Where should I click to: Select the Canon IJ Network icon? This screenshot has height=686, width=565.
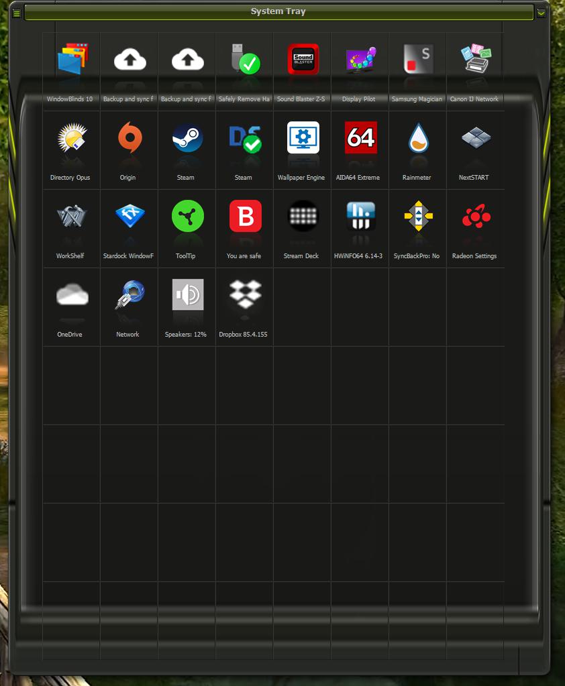click(476, 60)
